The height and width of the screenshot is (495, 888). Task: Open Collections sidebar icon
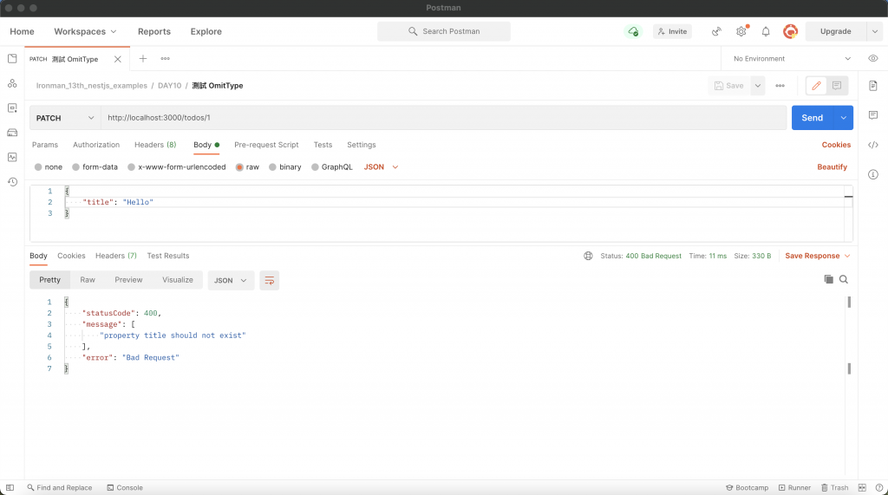tap(12, 58)
